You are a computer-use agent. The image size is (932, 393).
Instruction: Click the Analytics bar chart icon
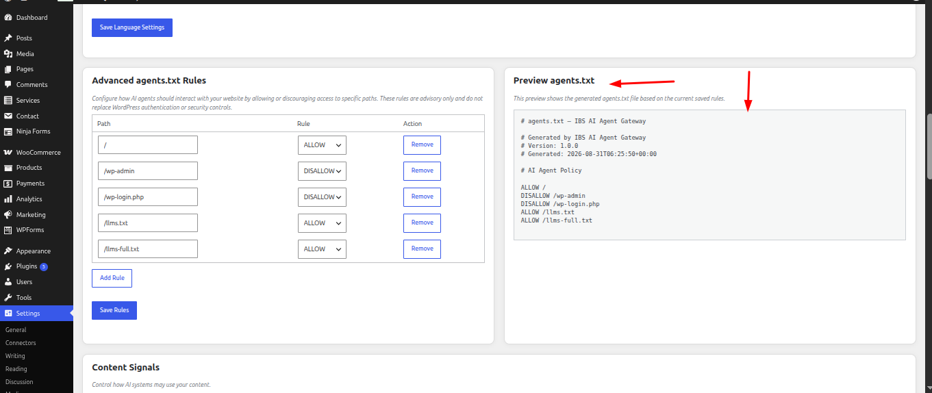(8, 199)
